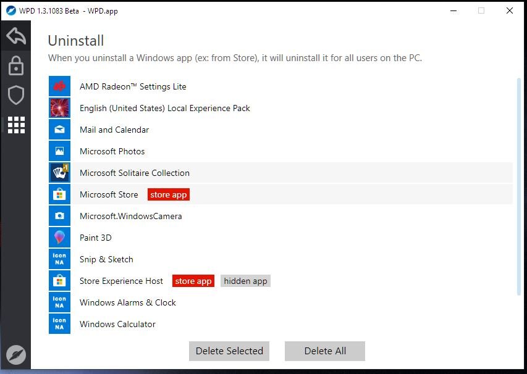The width and height of the screenshot is (527, 374).
Task: Select the Snip & Sketch entry
Action: [x=280, y=260]
